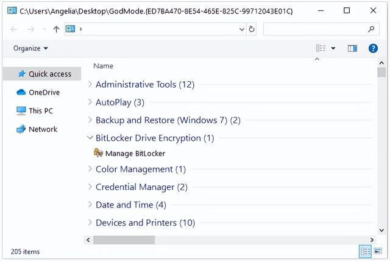Toggle the preview pane
This screenshot has width=390, height=261.
click(352, 48)
